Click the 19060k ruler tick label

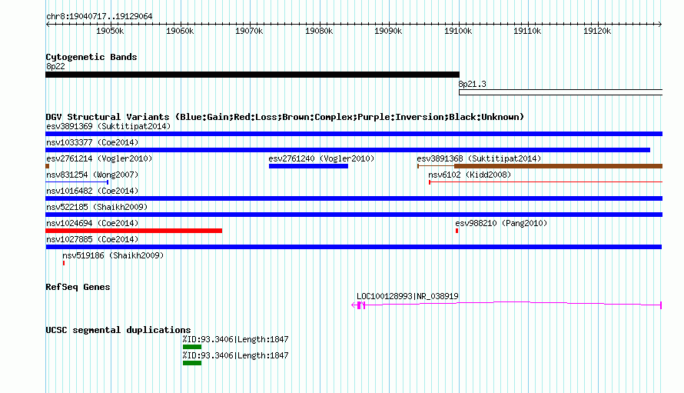point(180,31)
